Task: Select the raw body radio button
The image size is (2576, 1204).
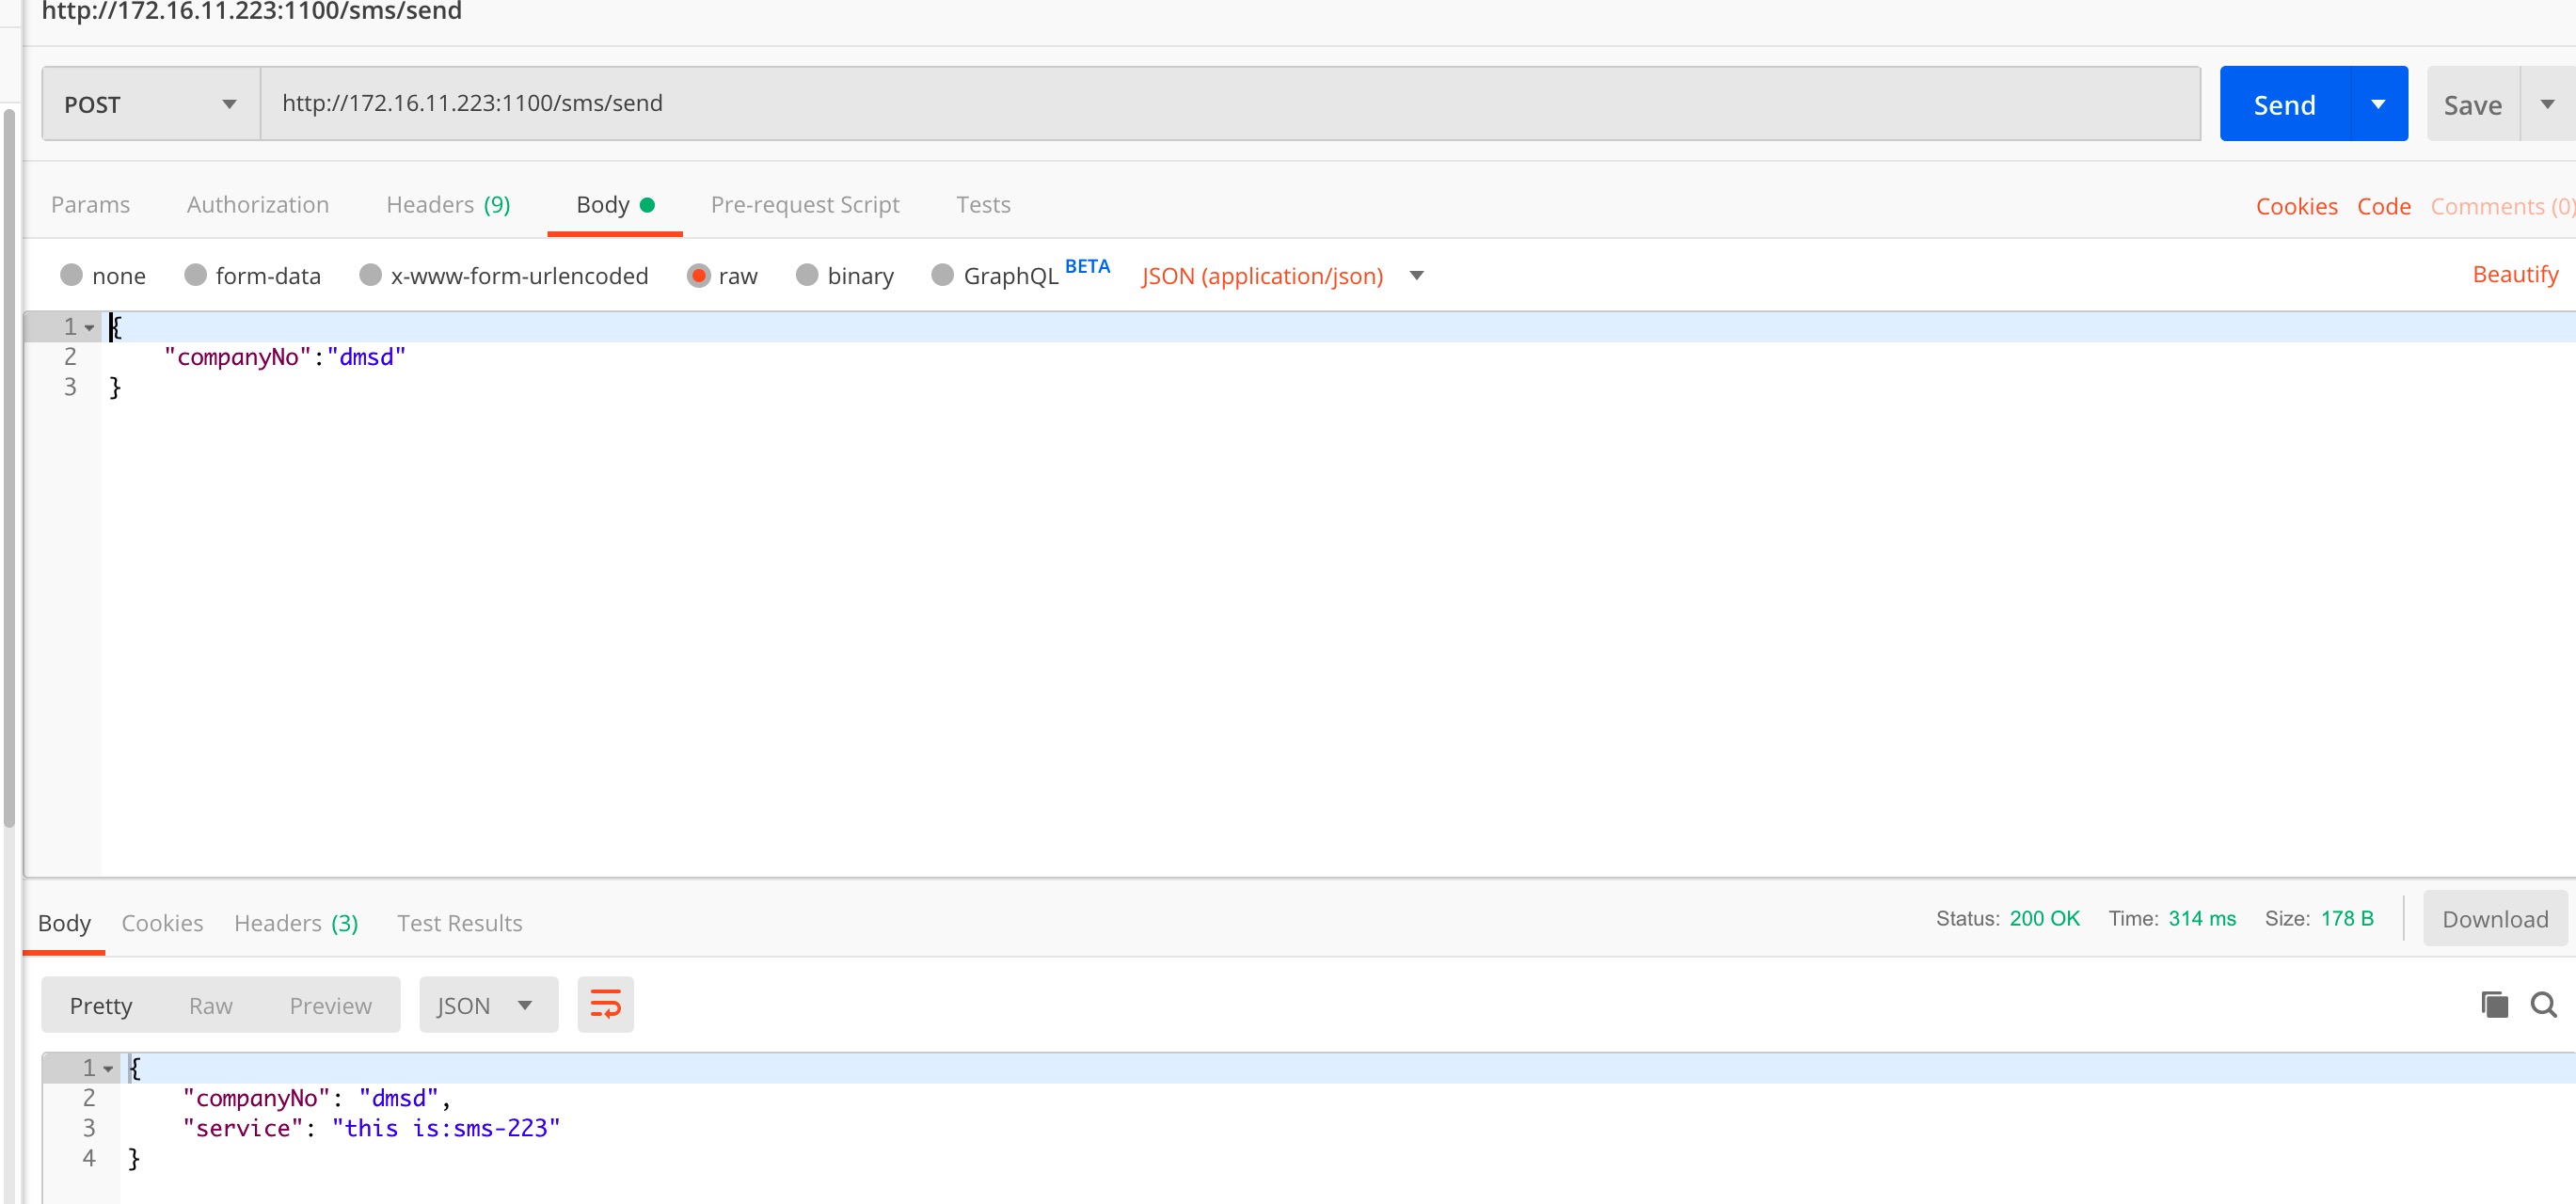Action: (698, 275)
